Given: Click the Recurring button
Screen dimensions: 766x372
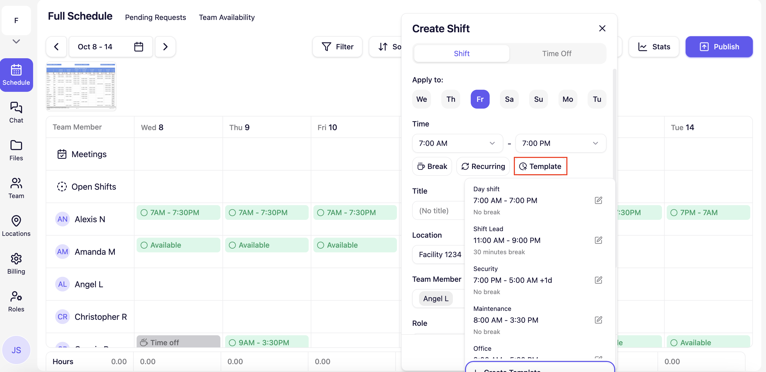Looking at the screenshot, I should (483, 166).
